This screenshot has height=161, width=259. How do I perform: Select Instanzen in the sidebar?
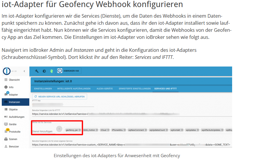[16, 102]
